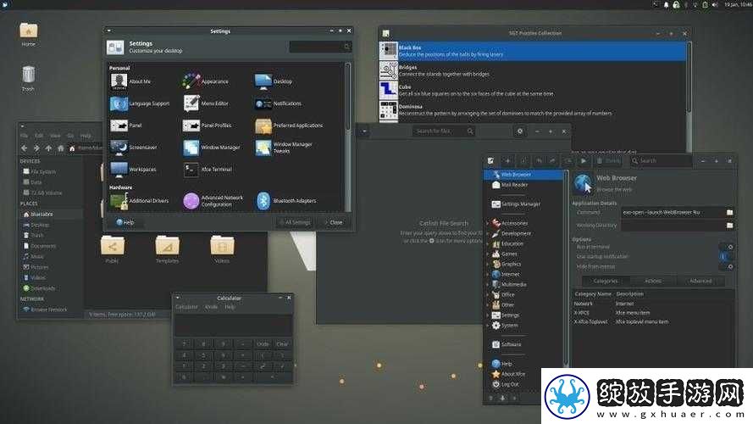Viewport: 753px width, 424px height.
Task: Click the menu editor Search field
Action: (662, 160)
